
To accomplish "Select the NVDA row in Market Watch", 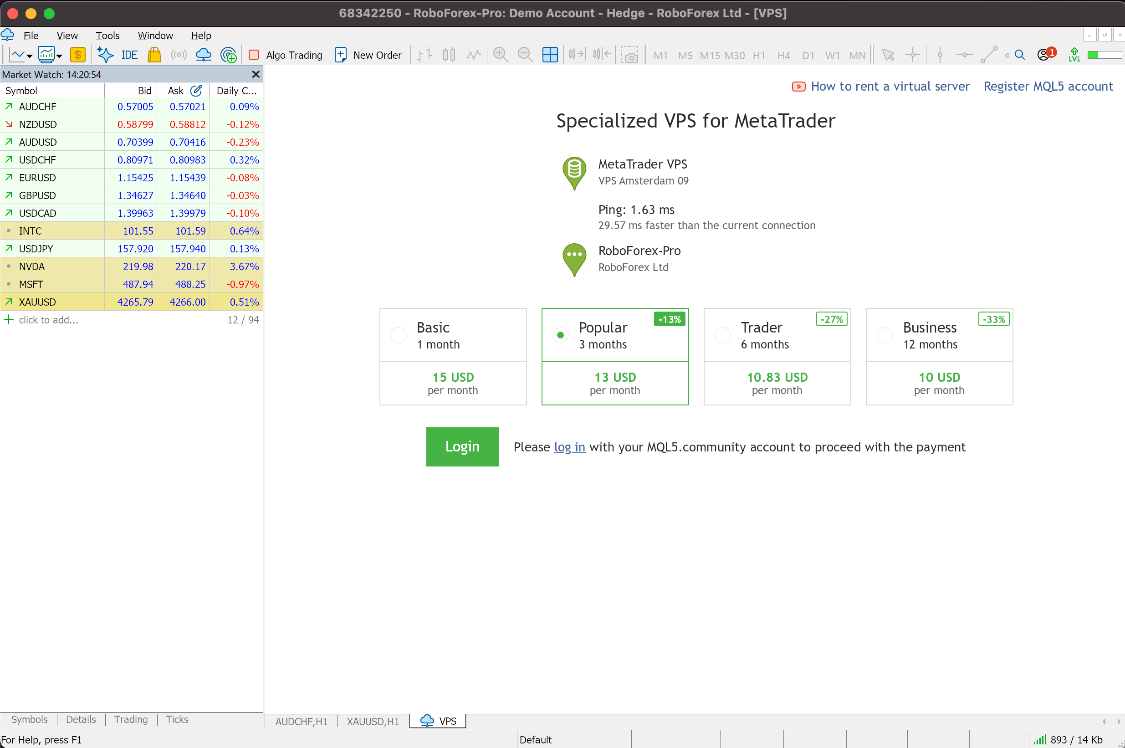I will coord(131,266).
